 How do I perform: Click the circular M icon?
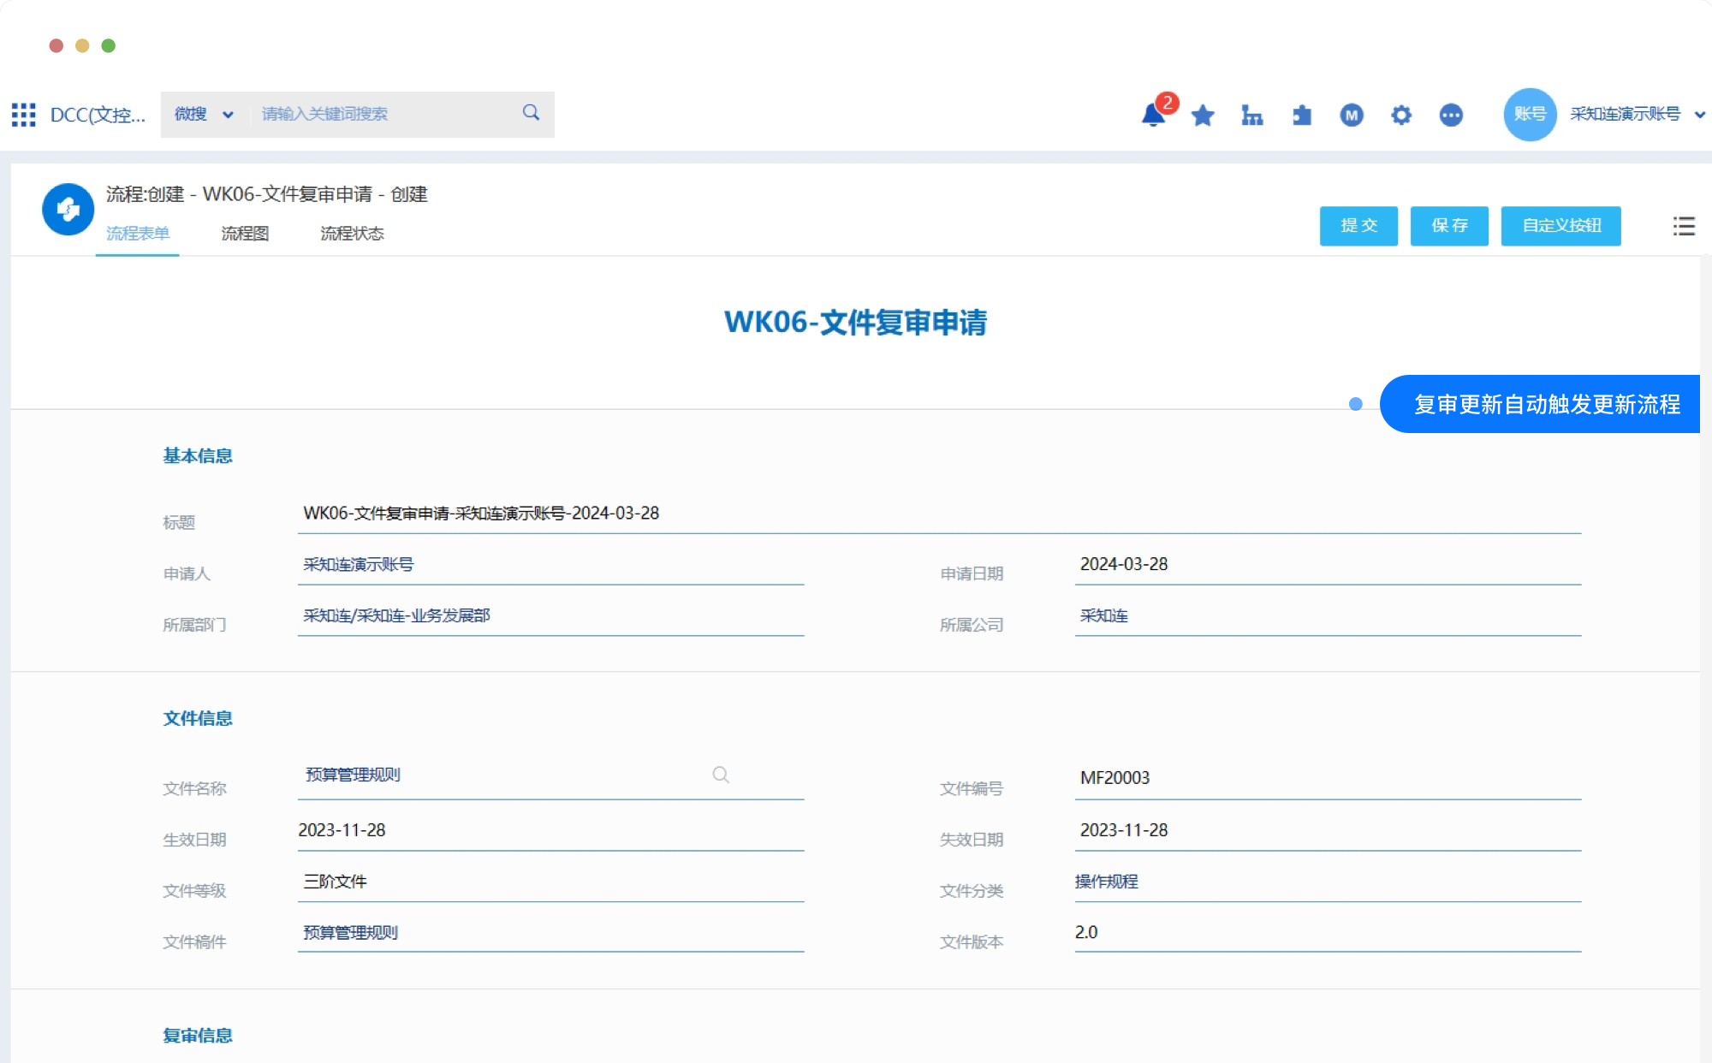pyautogui.click(x=1352, y=115)
